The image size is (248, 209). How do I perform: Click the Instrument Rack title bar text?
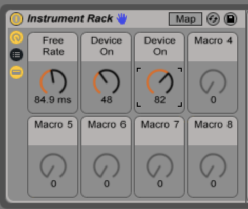(x=70, y=18)
